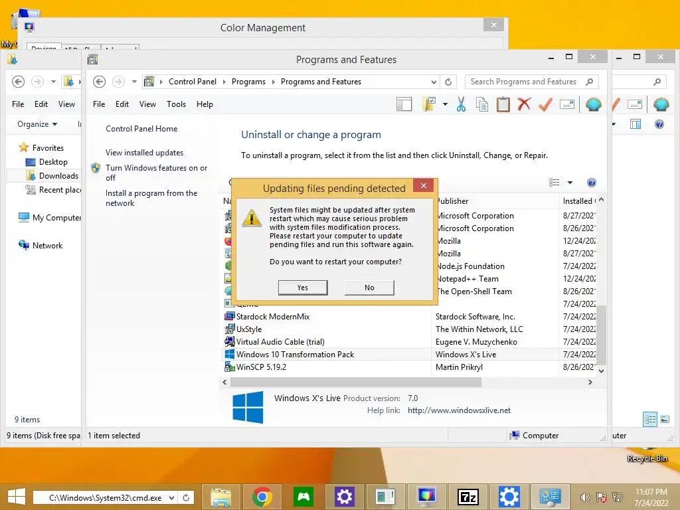Click the Folder Options icon in toolbar

[429, 104]
